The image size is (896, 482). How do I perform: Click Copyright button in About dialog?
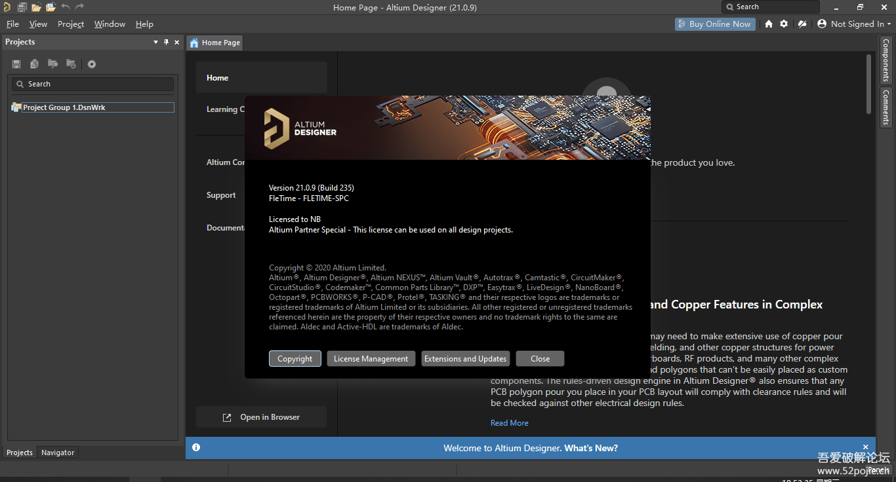pyautogui.click(x=295, y=358)
